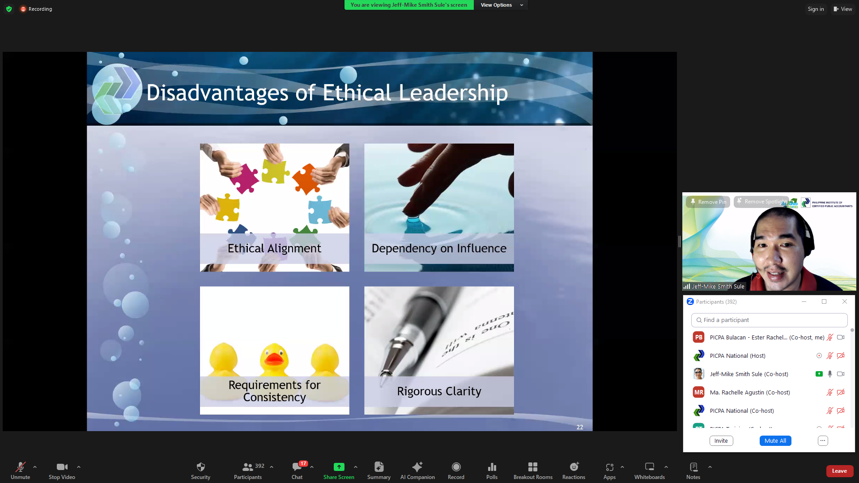Click the Rigorous Clarity slide tile
859x483 pixels.
[x=439, y=350]
